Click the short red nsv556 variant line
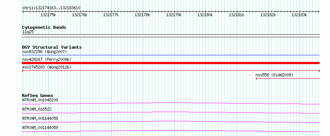The width and height of the screenshot is (330, 136). point(288,79)
